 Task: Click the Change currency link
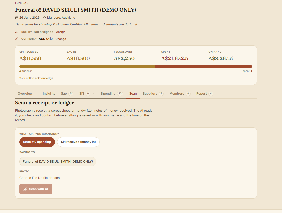61,39
